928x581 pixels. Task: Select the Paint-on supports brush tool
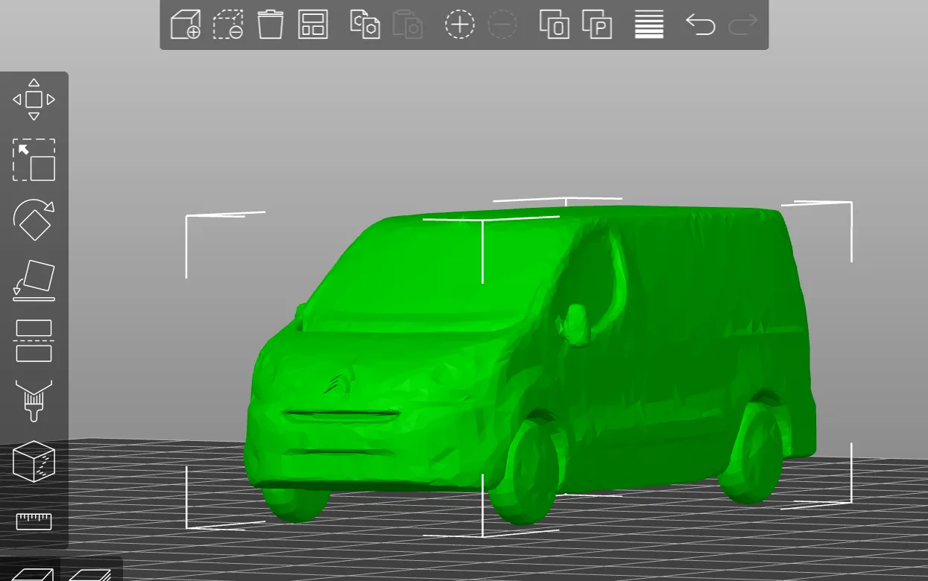(34, 401)
